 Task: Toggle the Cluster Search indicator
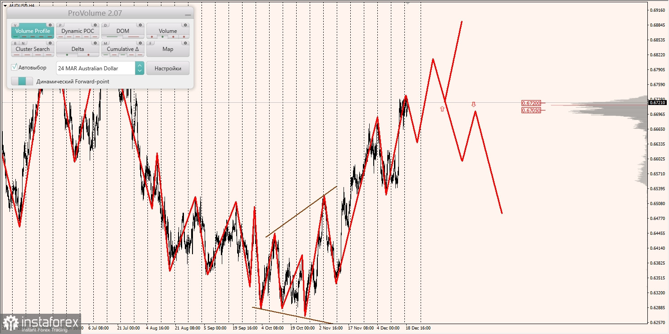(32, 49)
